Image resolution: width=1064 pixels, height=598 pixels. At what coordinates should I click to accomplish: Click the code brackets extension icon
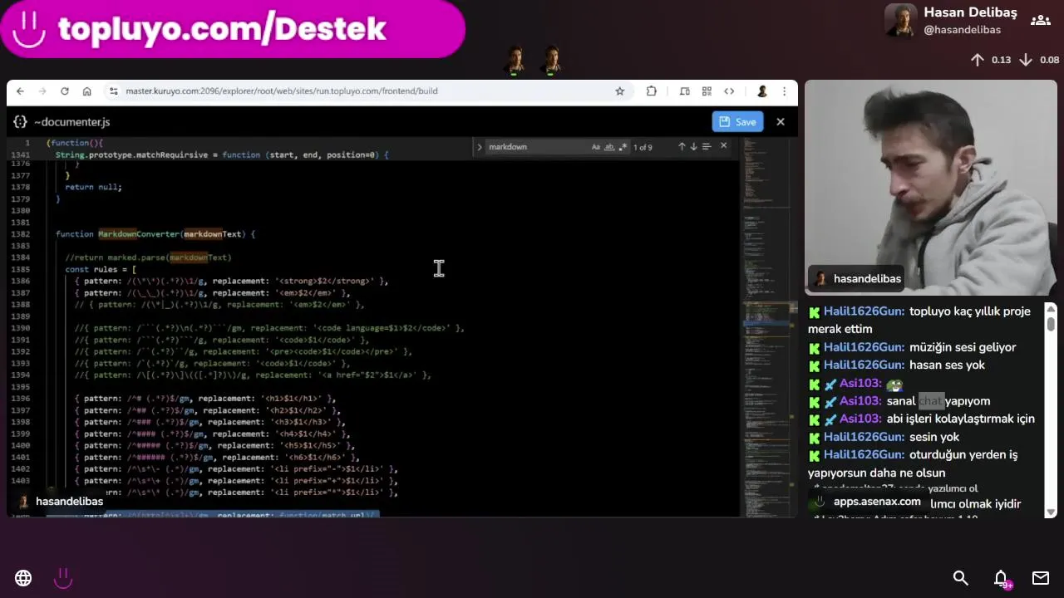729,91
